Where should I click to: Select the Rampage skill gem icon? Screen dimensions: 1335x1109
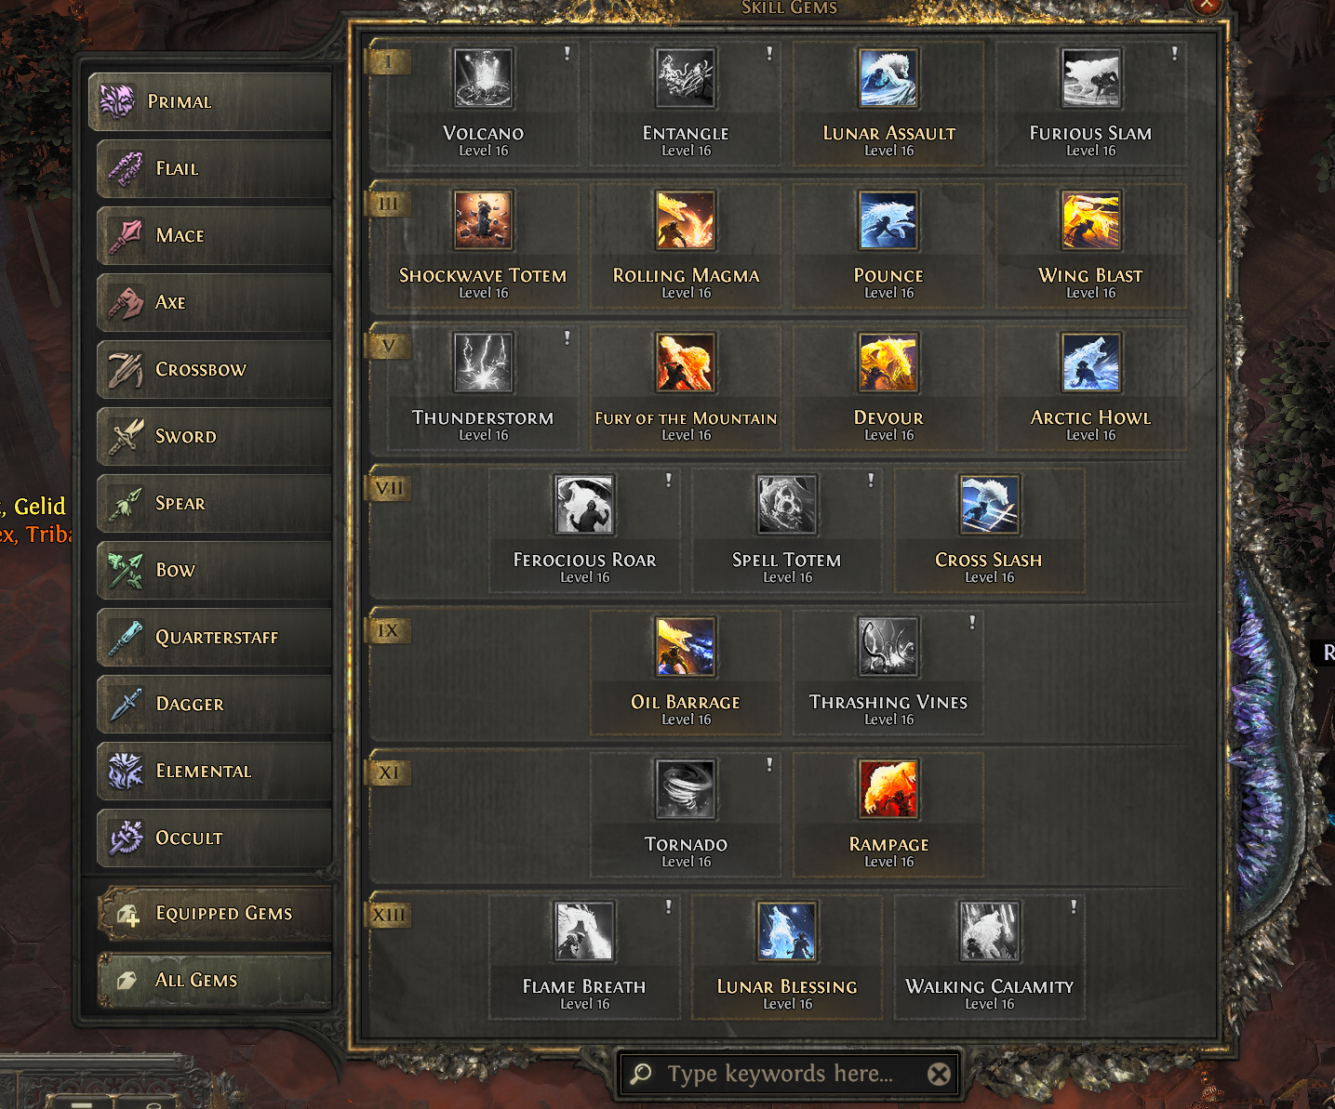(888, 789)
